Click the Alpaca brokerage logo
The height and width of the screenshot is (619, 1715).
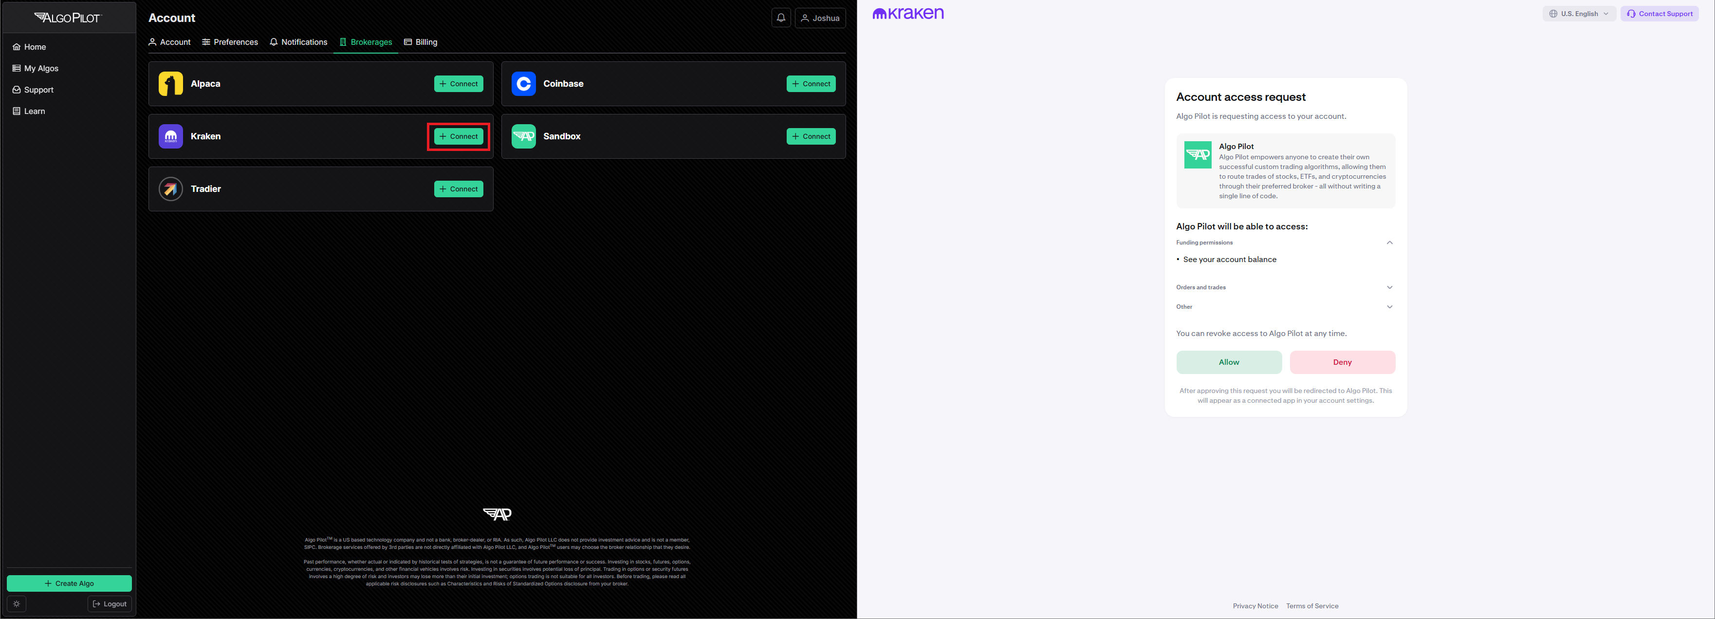tap(170, 84)
